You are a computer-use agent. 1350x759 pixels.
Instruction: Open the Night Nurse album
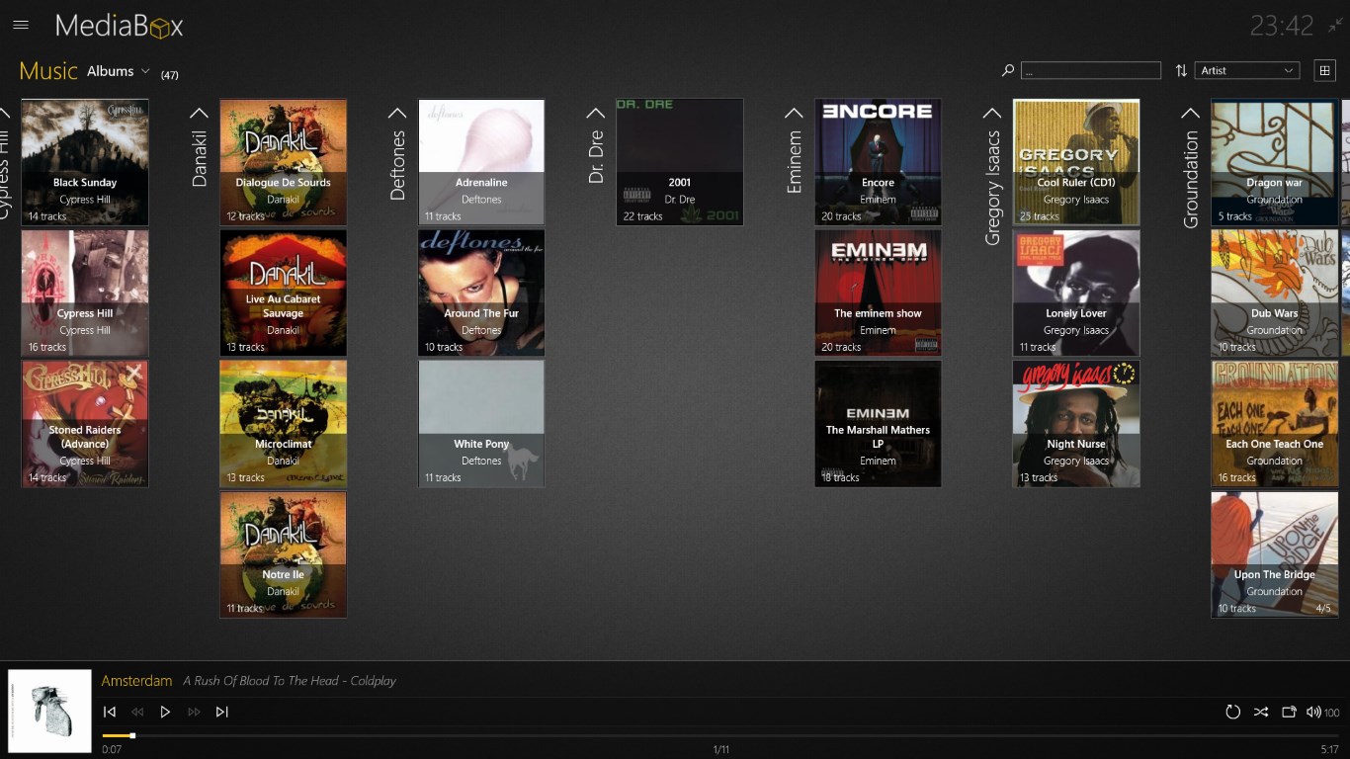click(x=1076, y=423)
